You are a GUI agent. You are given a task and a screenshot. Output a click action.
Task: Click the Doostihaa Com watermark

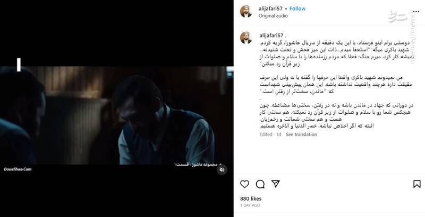(18, 169)
